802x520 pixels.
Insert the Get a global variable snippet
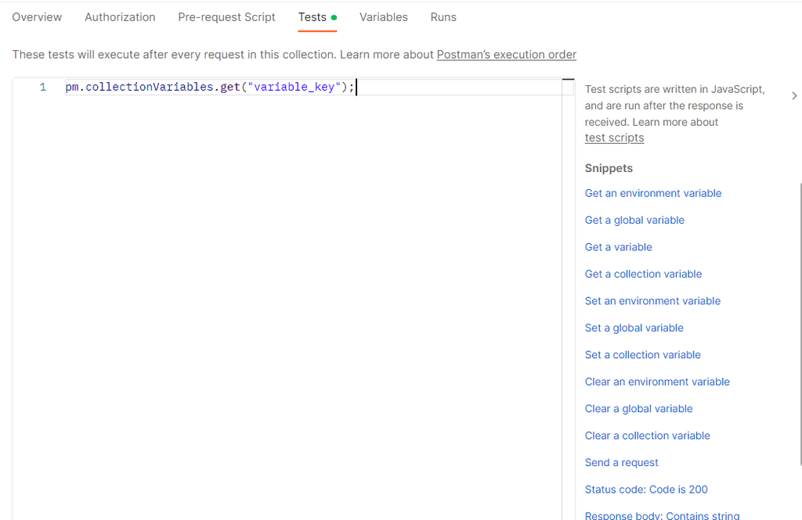pyautogui.click(x=634, y=220)
